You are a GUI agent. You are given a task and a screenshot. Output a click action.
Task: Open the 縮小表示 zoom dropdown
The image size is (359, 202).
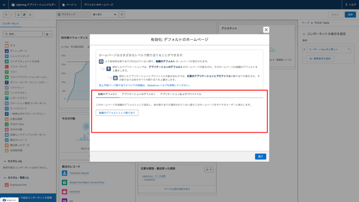[104, 14]
